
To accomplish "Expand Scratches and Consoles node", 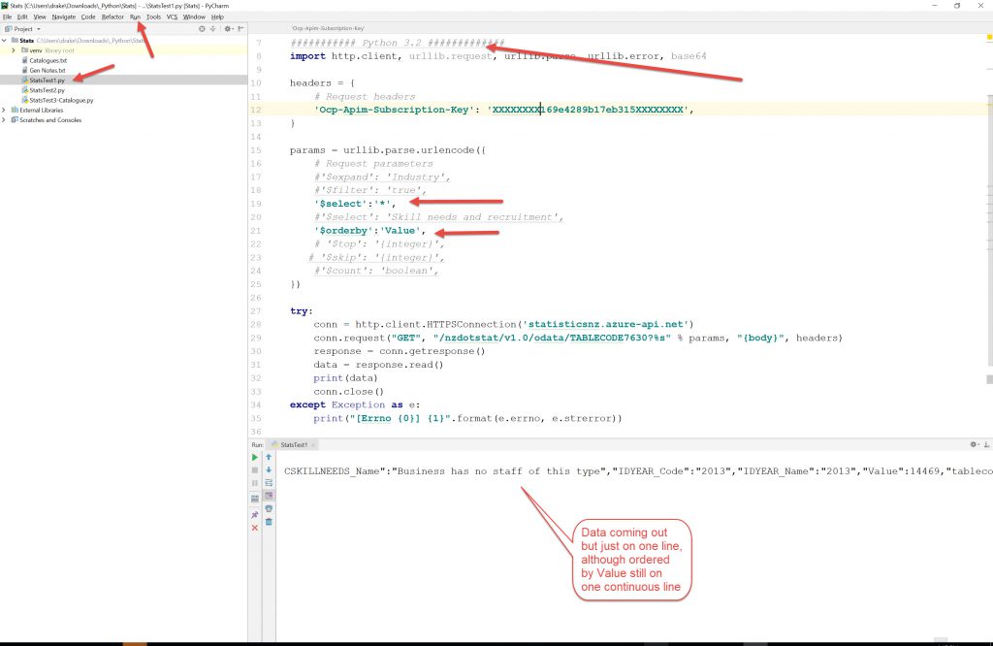I will click(x=5, y=120).
